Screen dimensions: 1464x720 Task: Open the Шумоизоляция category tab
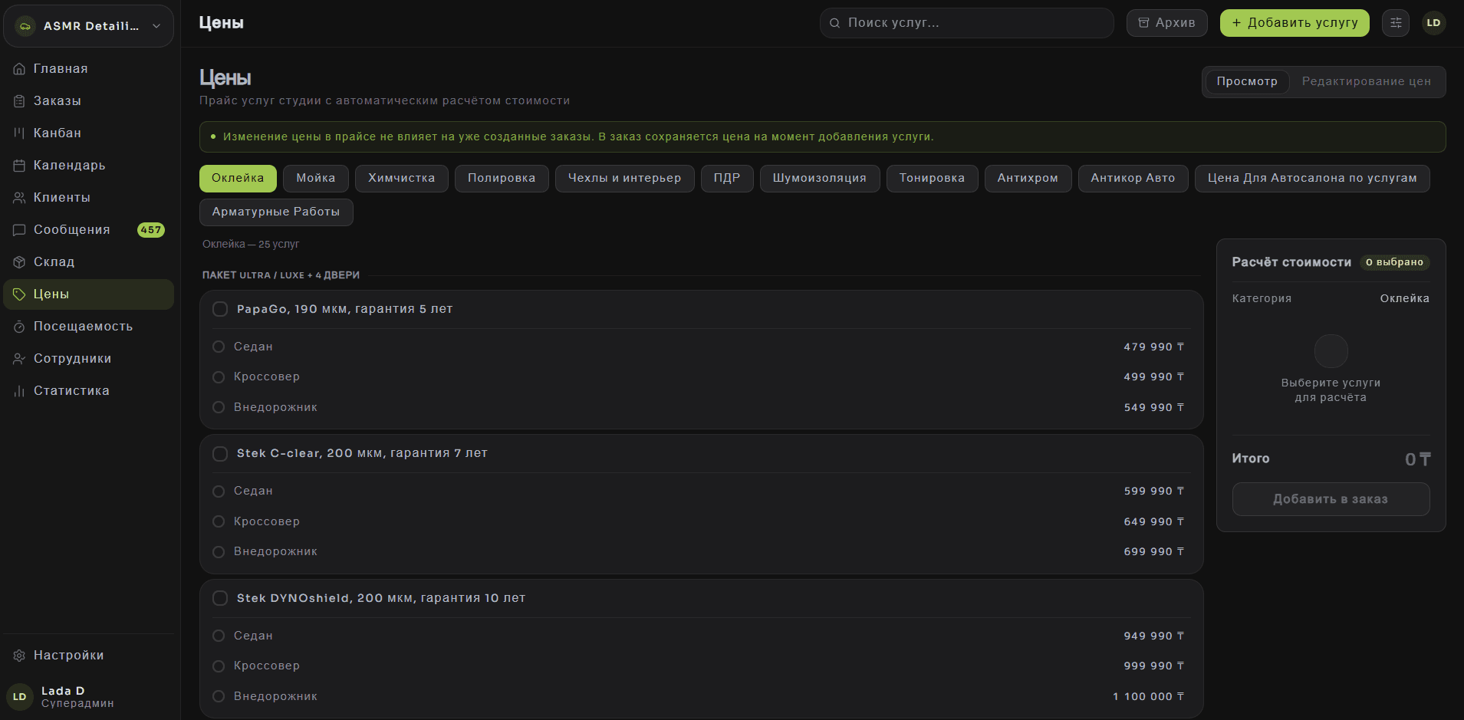(x=820, y=179)
